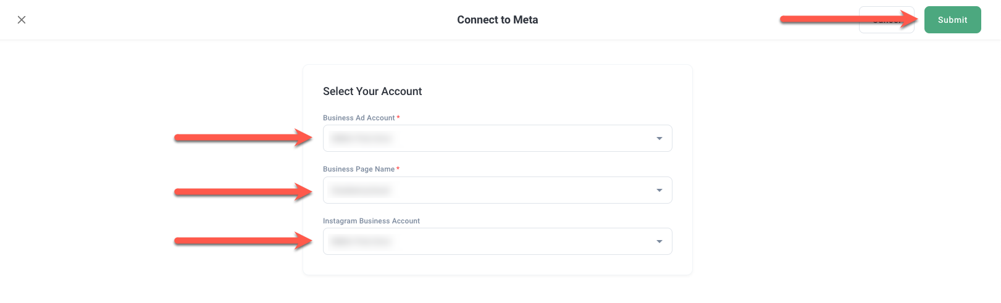
Task: Click the Business Page Name caret arrow
Action: point(660,190)
